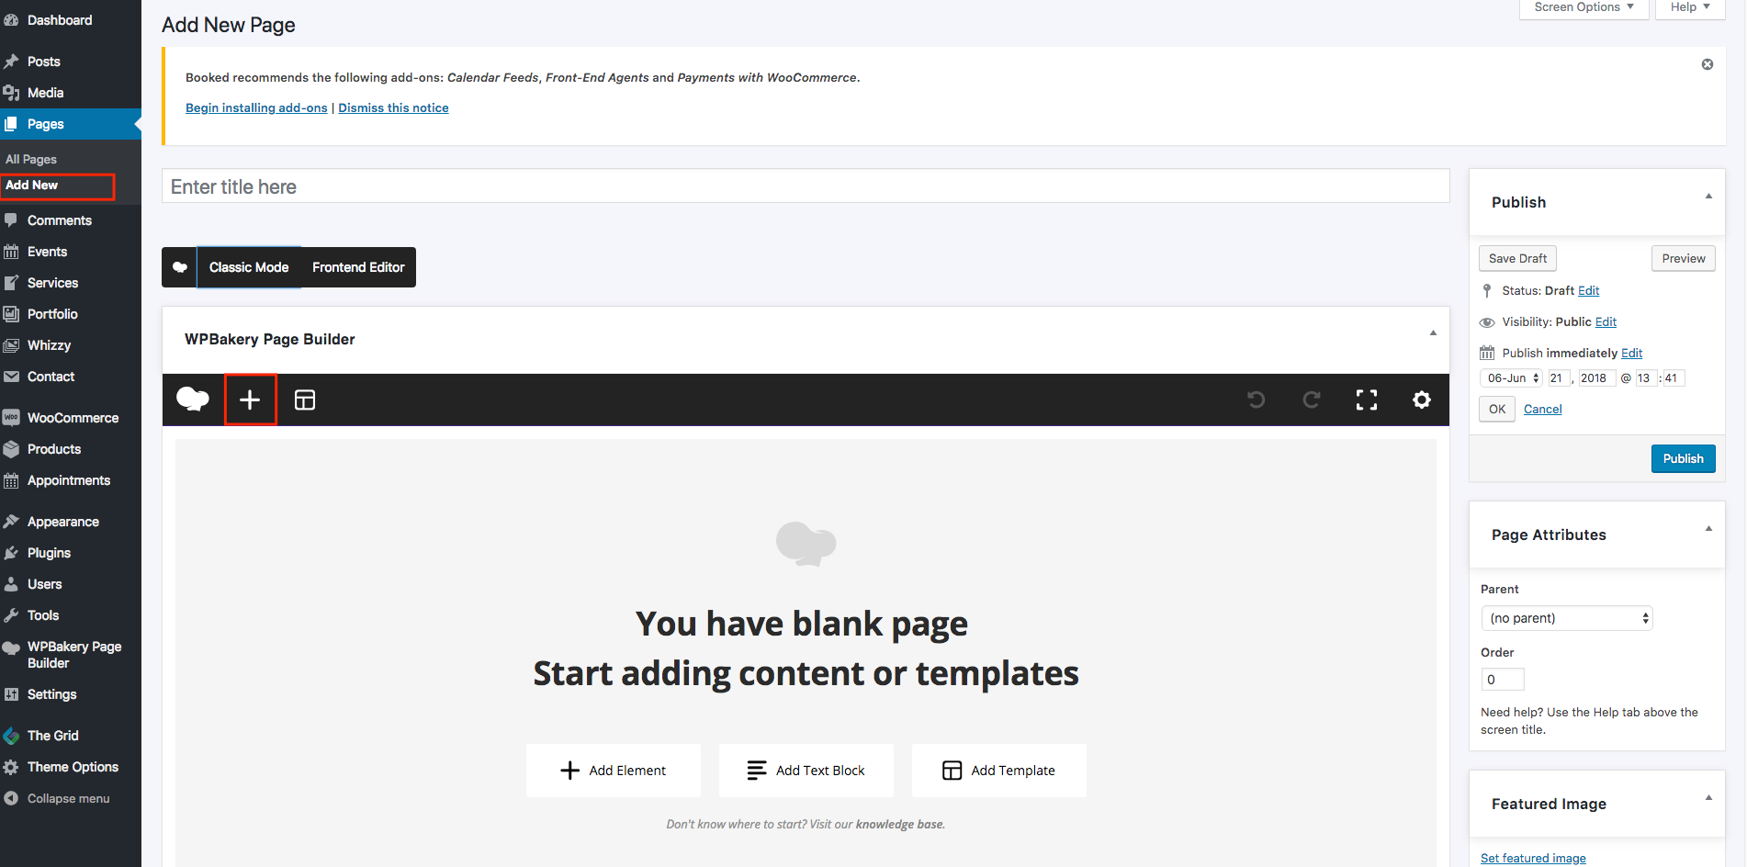Screen dimensions: 1747x867
Task: Open WPBakery Page Builder sidebar item
Action: tap(73, 655)
